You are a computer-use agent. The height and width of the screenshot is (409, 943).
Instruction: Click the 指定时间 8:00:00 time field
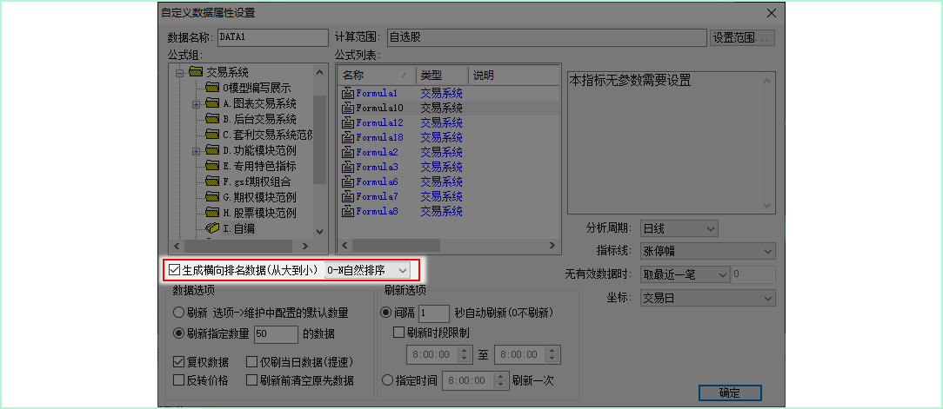coord(476,380)
